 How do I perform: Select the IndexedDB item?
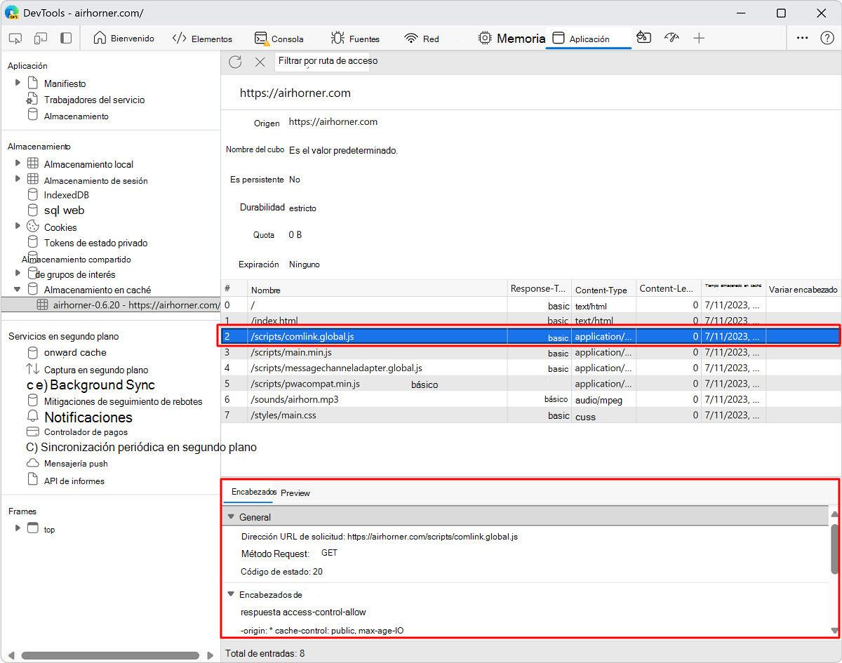66,195
